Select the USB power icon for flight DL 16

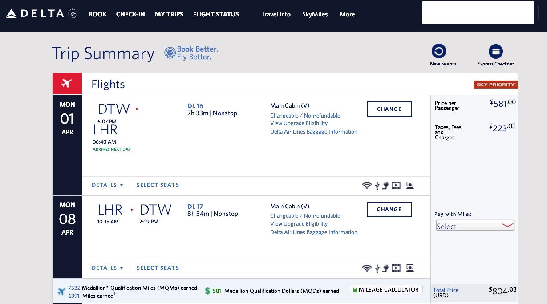click(377, 186)
